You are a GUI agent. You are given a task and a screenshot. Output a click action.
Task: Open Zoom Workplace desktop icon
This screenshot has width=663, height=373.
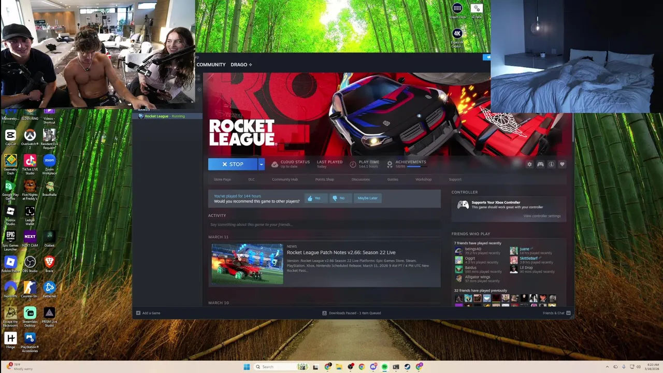coord(49,164)
